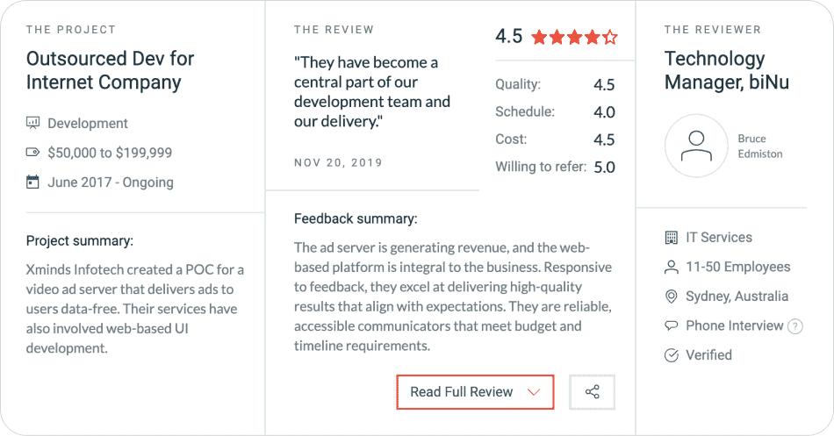Image resolution: width=834 pixels, height=436 pixels.
Task: Click the chevron arrow in Read Full Review
Action: (x=534, y=392)
